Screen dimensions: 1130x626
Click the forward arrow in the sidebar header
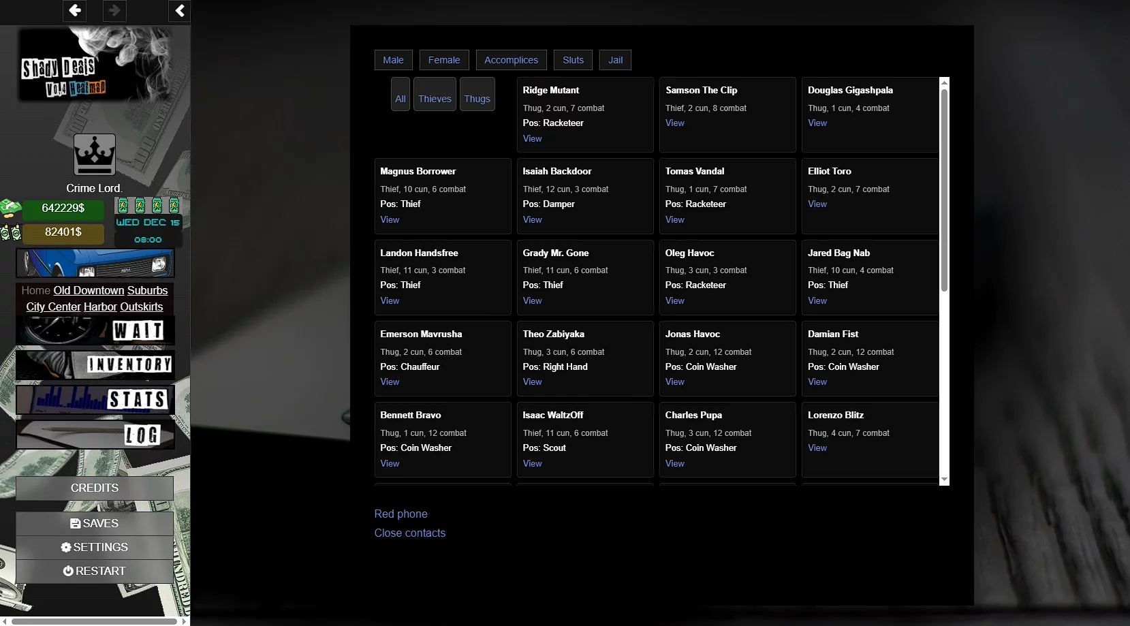tap(114, 10)
